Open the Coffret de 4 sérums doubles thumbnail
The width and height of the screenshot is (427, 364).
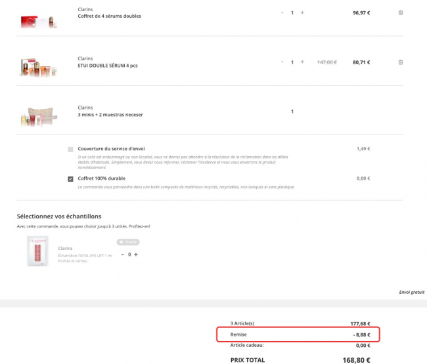tap(39, 21)
